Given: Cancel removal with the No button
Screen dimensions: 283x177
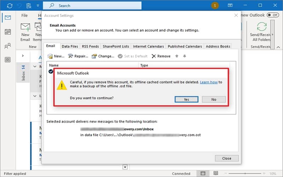Looking at the screenshot, I should coord(214,99).
